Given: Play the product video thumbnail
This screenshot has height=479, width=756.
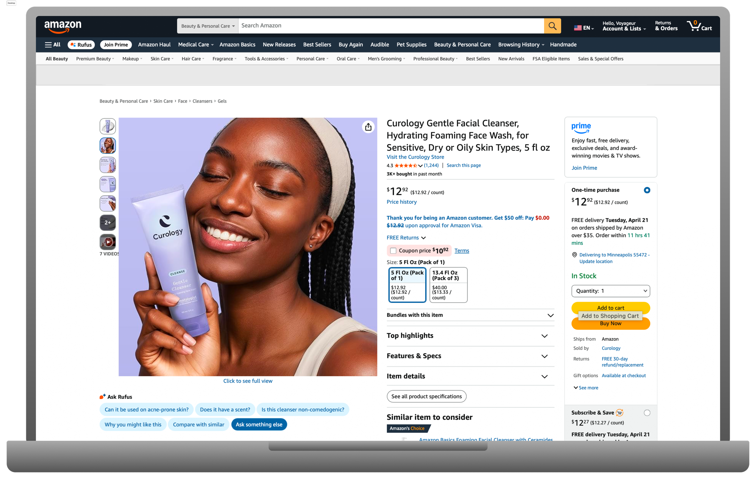Looking at the screenshot, I should [x=108, y=242].
